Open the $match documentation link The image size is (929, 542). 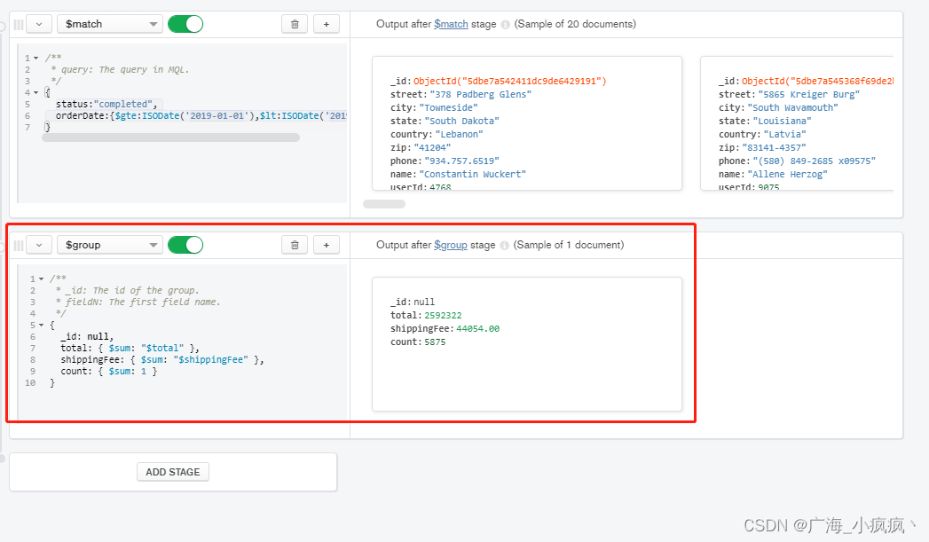[x=451, y=24]
